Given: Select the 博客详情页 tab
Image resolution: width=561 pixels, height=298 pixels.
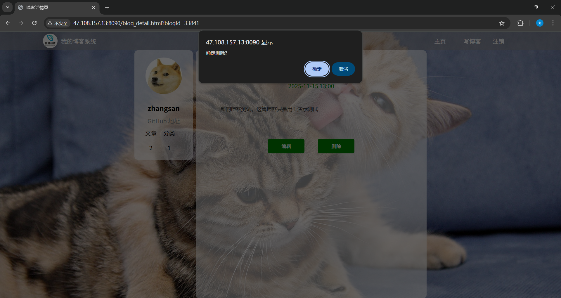Looking at the screenshot, I should (x=57, y=8).
